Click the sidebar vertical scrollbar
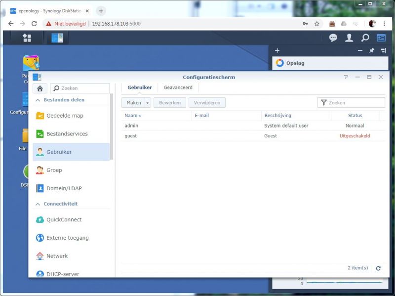The height and width of the screenshot is (296, 395). [112, 127]
